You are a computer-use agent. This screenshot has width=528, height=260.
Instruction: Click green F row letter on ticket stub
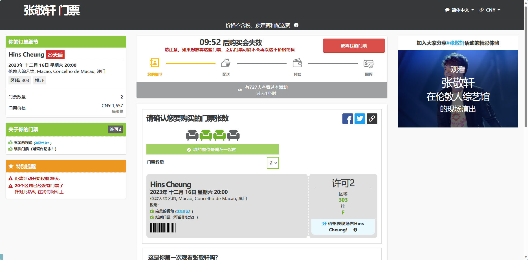pos(343,212)
